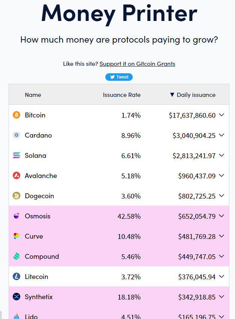Click the Litecoin logo icon
The image size is (235, 319).
click(16, 276)
